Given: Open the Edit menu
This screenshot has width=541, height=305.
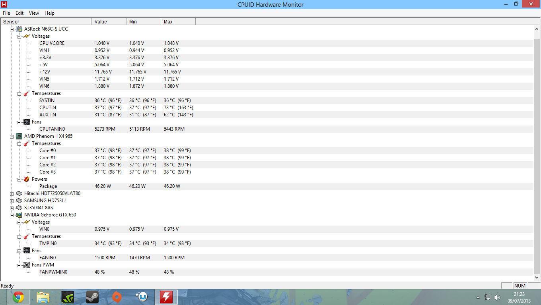Looking at the screenshot, I should point(19,13).
